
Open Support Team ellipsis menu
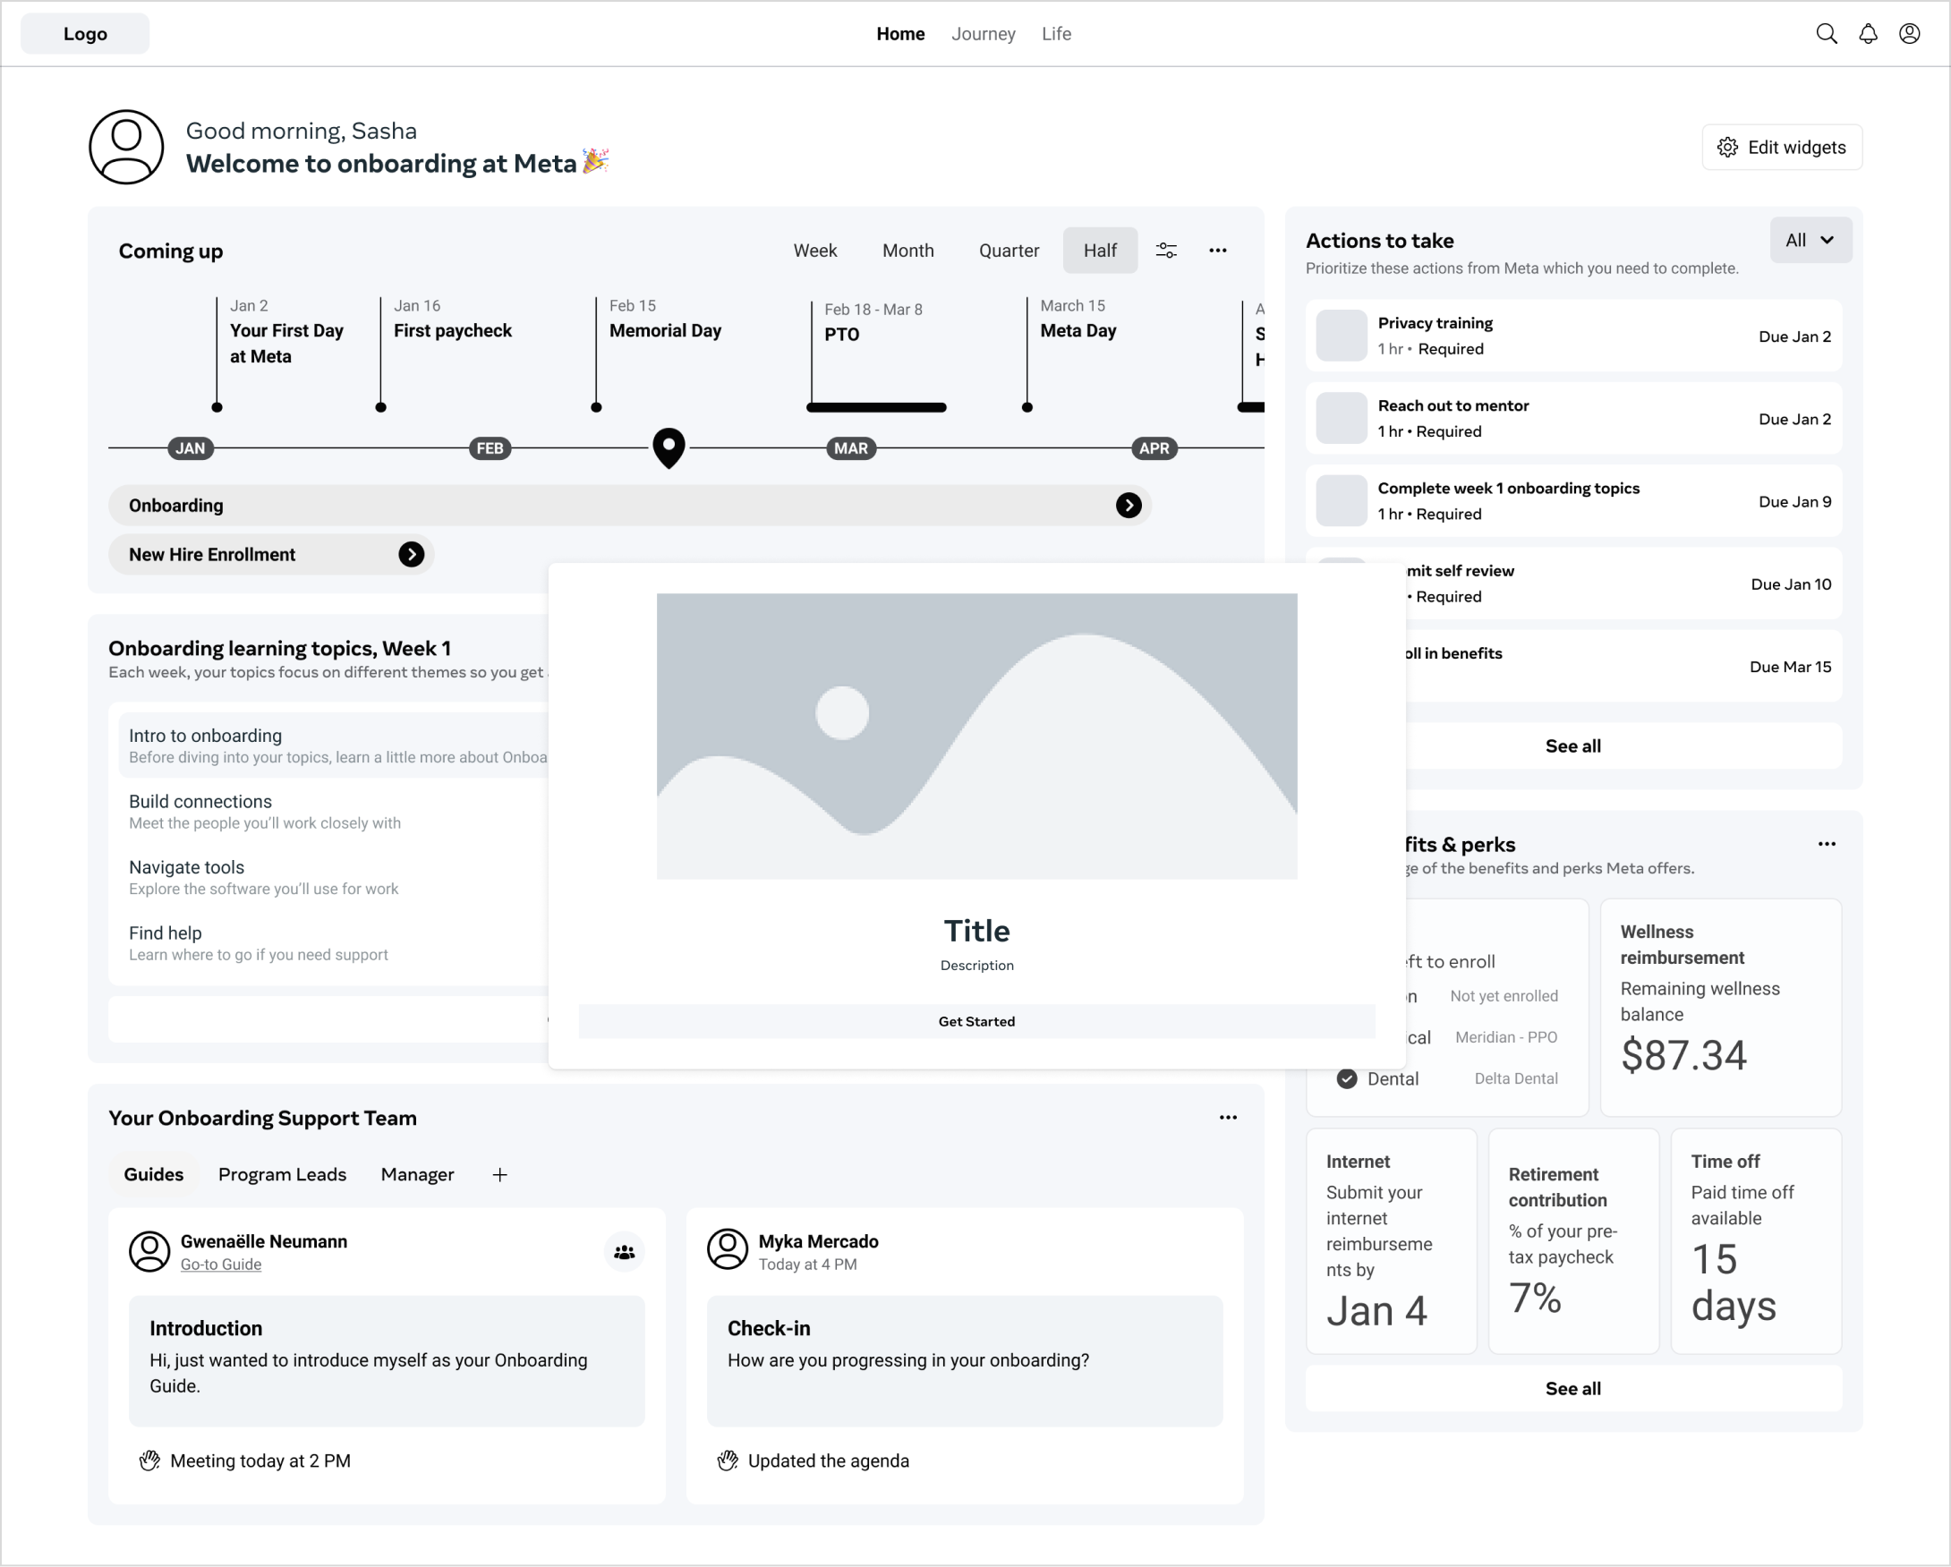pyautogui.click(x=1228, y=1118)
